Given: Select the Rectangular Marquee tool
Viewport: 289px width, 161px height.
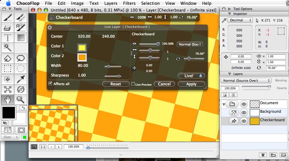Looking at the screenshot, I should tap(8, 68).
